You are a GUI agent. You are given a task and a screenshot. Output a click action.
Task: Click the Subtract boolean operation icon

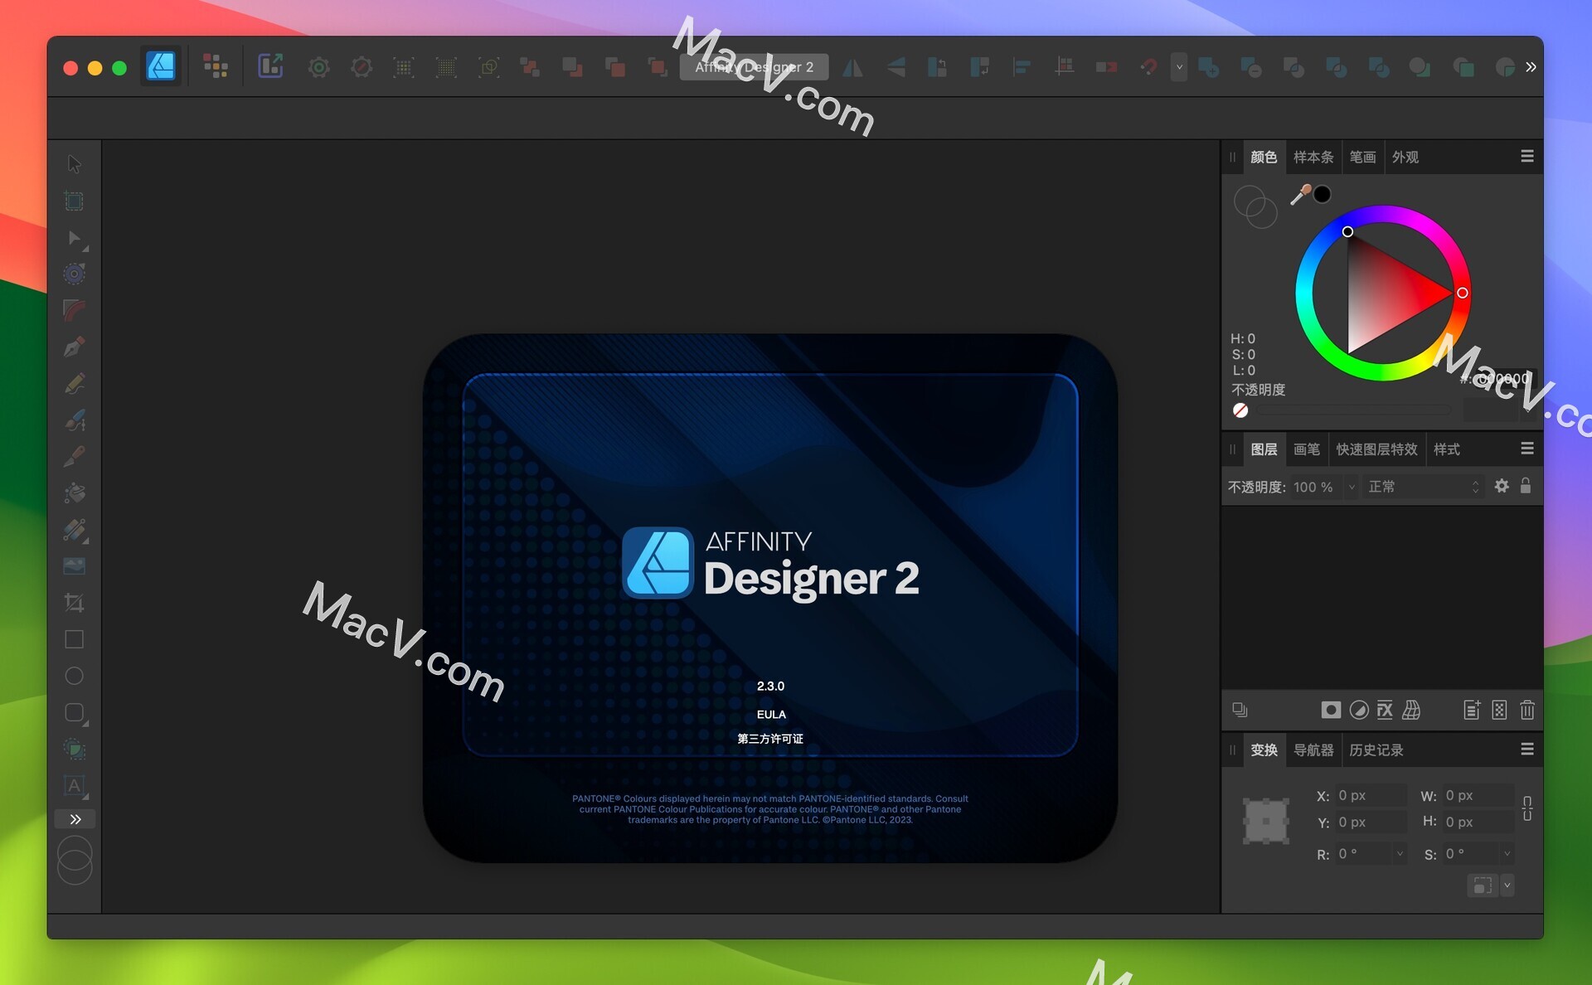coord(1251,67)
